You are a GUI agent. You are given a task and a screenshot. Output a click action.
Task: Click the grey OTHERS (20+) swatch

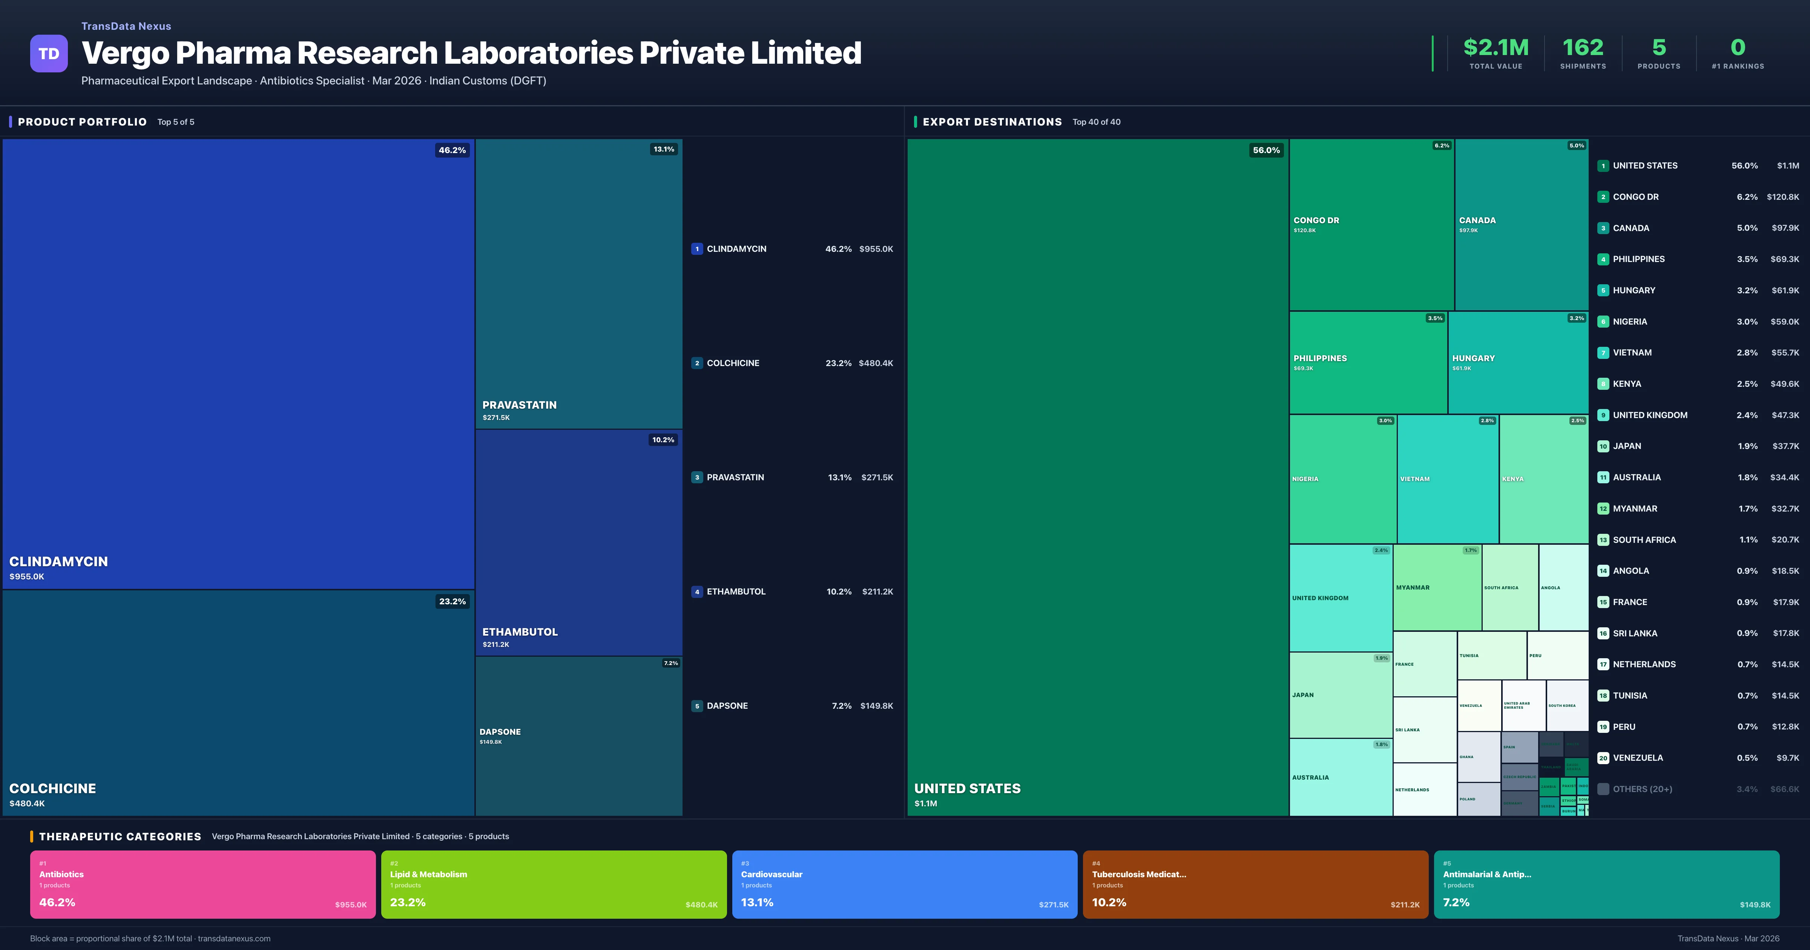pos(1603,789)
